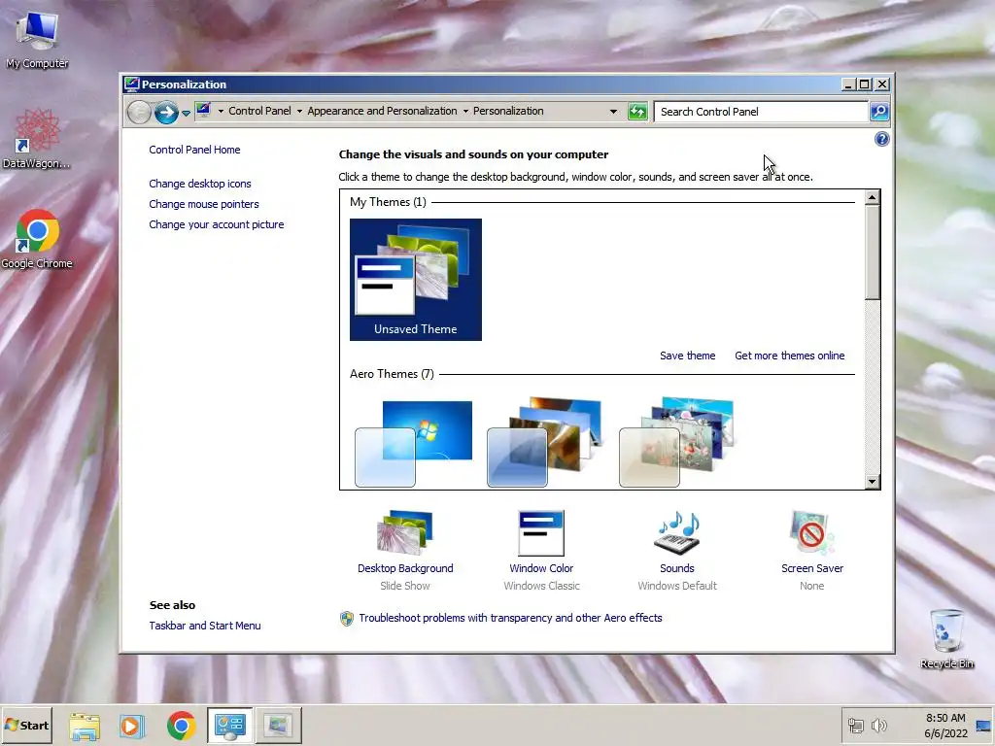Image resolution: width=995 pixels, height=746 pixels.
Task: Click the Sounds text link
Action: (677, 568)
